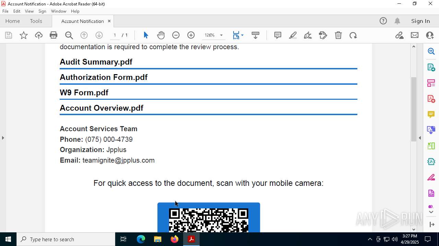This screenshot has height=246, width=439.
Task: Open Organize Pages tool in sidebar
Action: point(431,83)
